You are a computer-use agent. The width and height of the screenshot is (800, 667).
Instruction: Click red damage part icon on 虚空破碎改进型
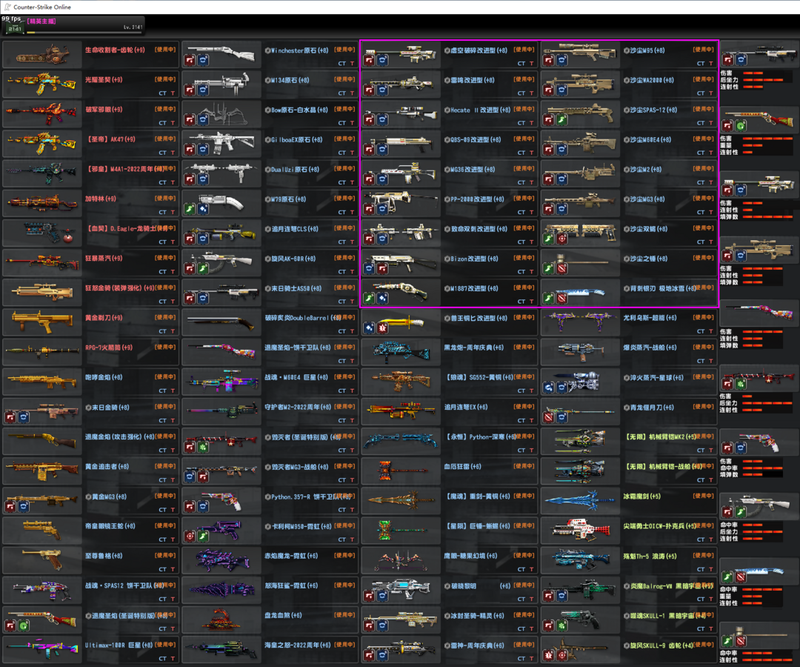(370, 60)
